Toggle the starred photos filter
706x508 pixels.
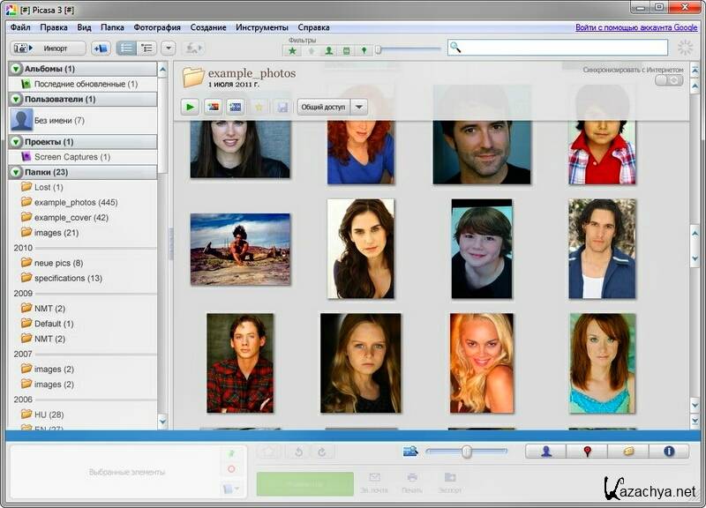(x=293, y=51)
